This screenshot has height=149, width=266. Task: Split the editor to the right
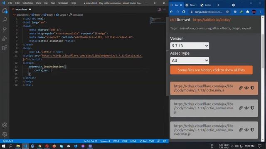[x=159, y=9]
